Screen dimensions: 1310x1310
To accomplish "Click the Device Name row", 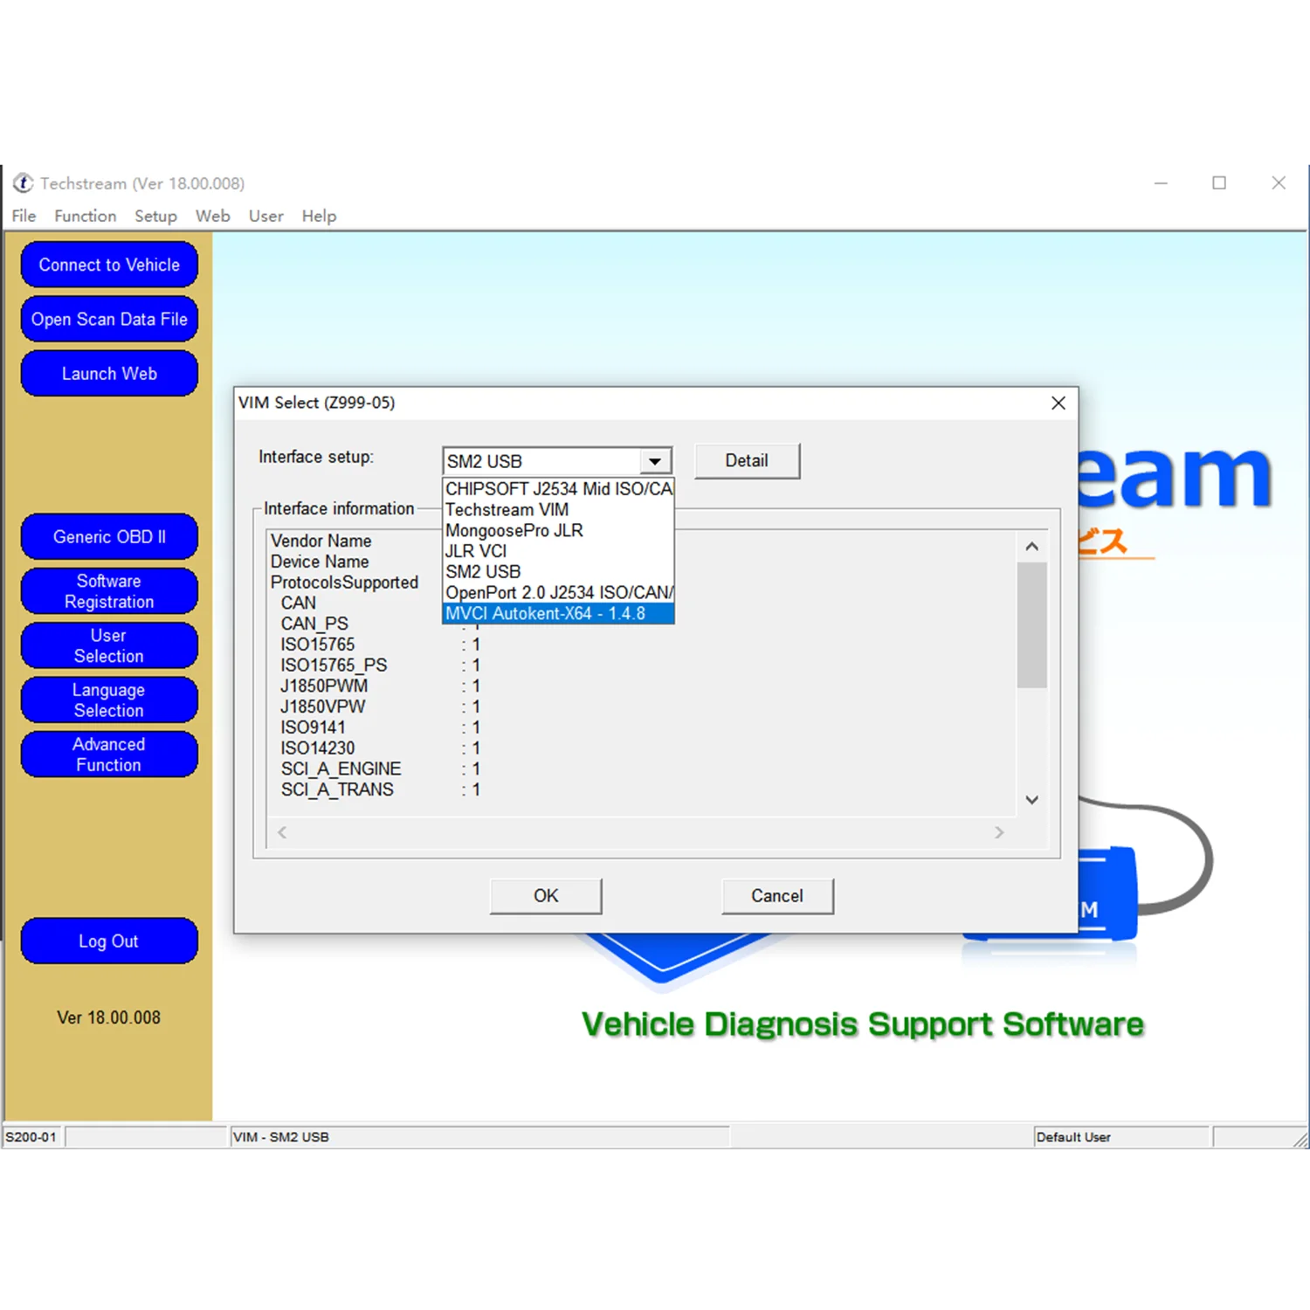I will click(x=320, y=562).
